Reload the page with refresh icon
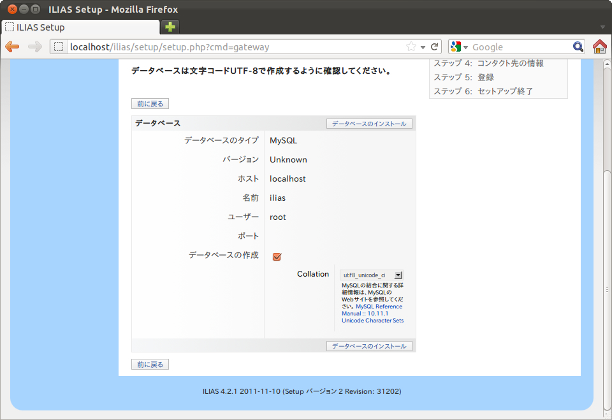 (x=435, y=47)
